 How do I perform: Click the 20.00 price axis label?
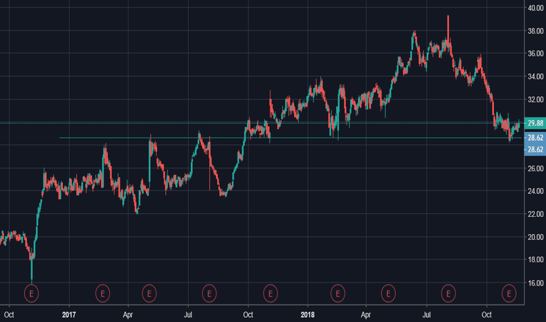[x=535, y=237]
